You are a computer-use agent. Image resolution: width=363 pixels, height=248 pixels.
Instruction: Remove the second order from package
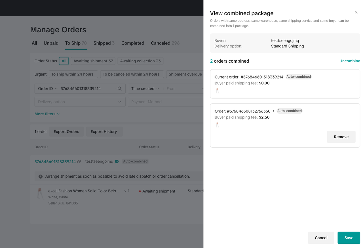coord(341,137)
